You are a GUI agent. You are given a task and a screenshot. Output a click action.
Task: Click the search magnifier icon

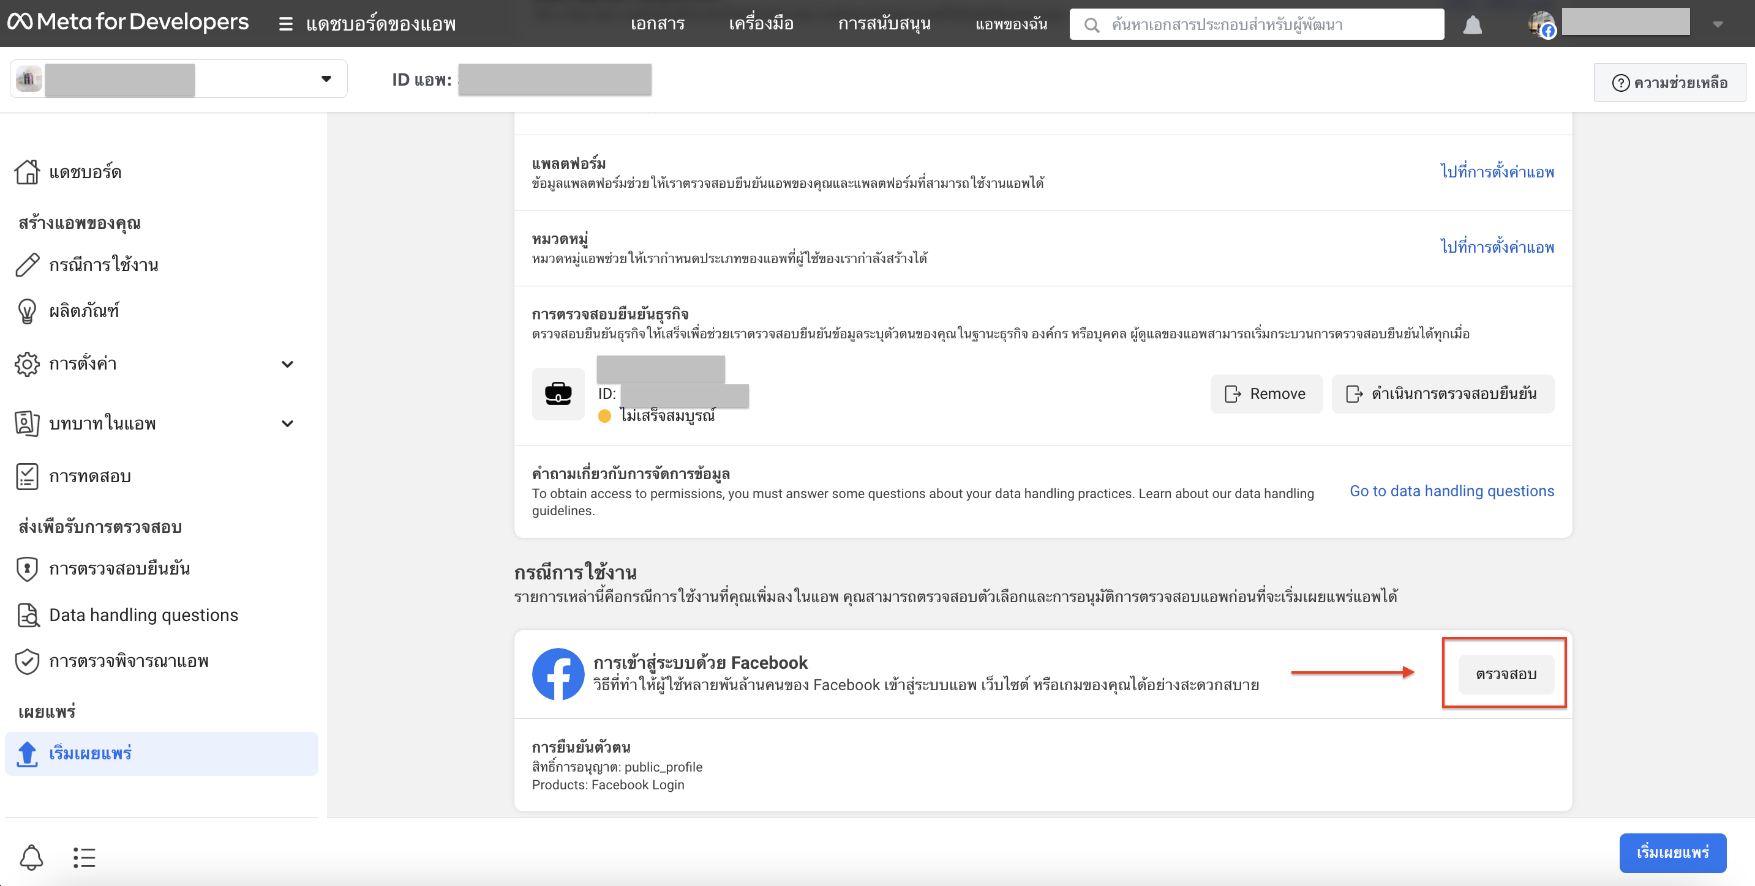1091,25
